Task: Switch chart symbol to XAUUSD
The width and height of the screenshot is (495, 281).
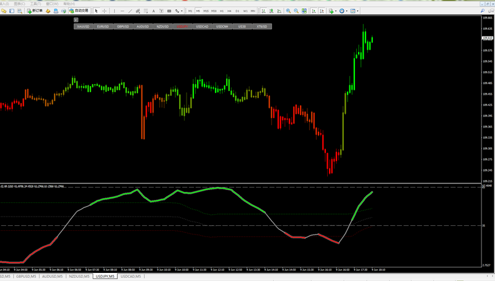Action: point(84,27)
